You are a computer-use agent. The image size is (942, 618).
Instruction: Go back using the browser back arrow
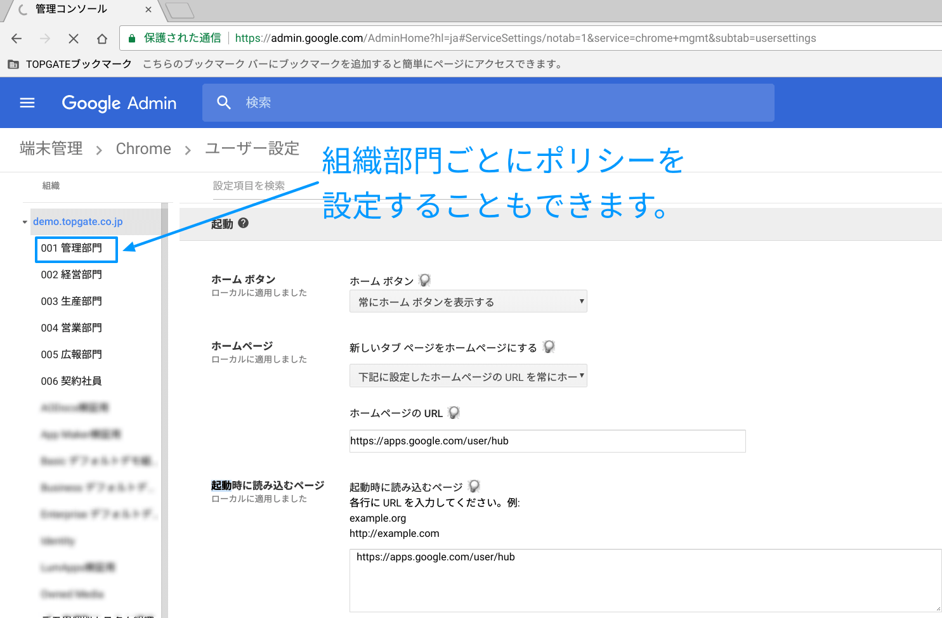pos(16,39)
